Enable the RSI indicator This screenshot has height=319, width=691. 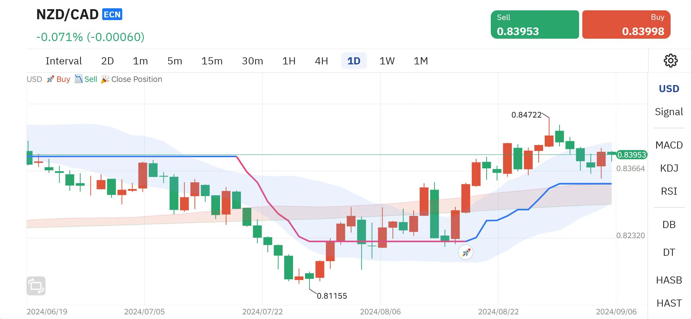pos(669,191)
